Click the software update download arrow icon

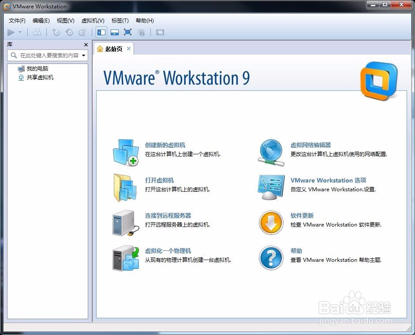click(271, 223)
